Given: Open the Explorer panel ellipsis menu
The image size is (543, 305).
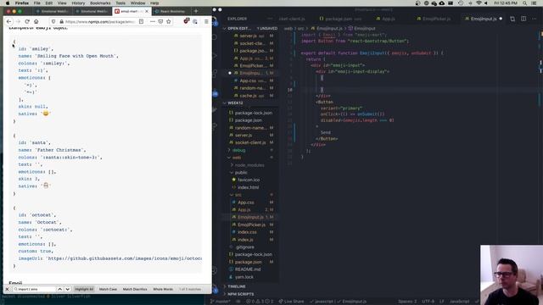Looking at the screenshot, I should [270, 19].
